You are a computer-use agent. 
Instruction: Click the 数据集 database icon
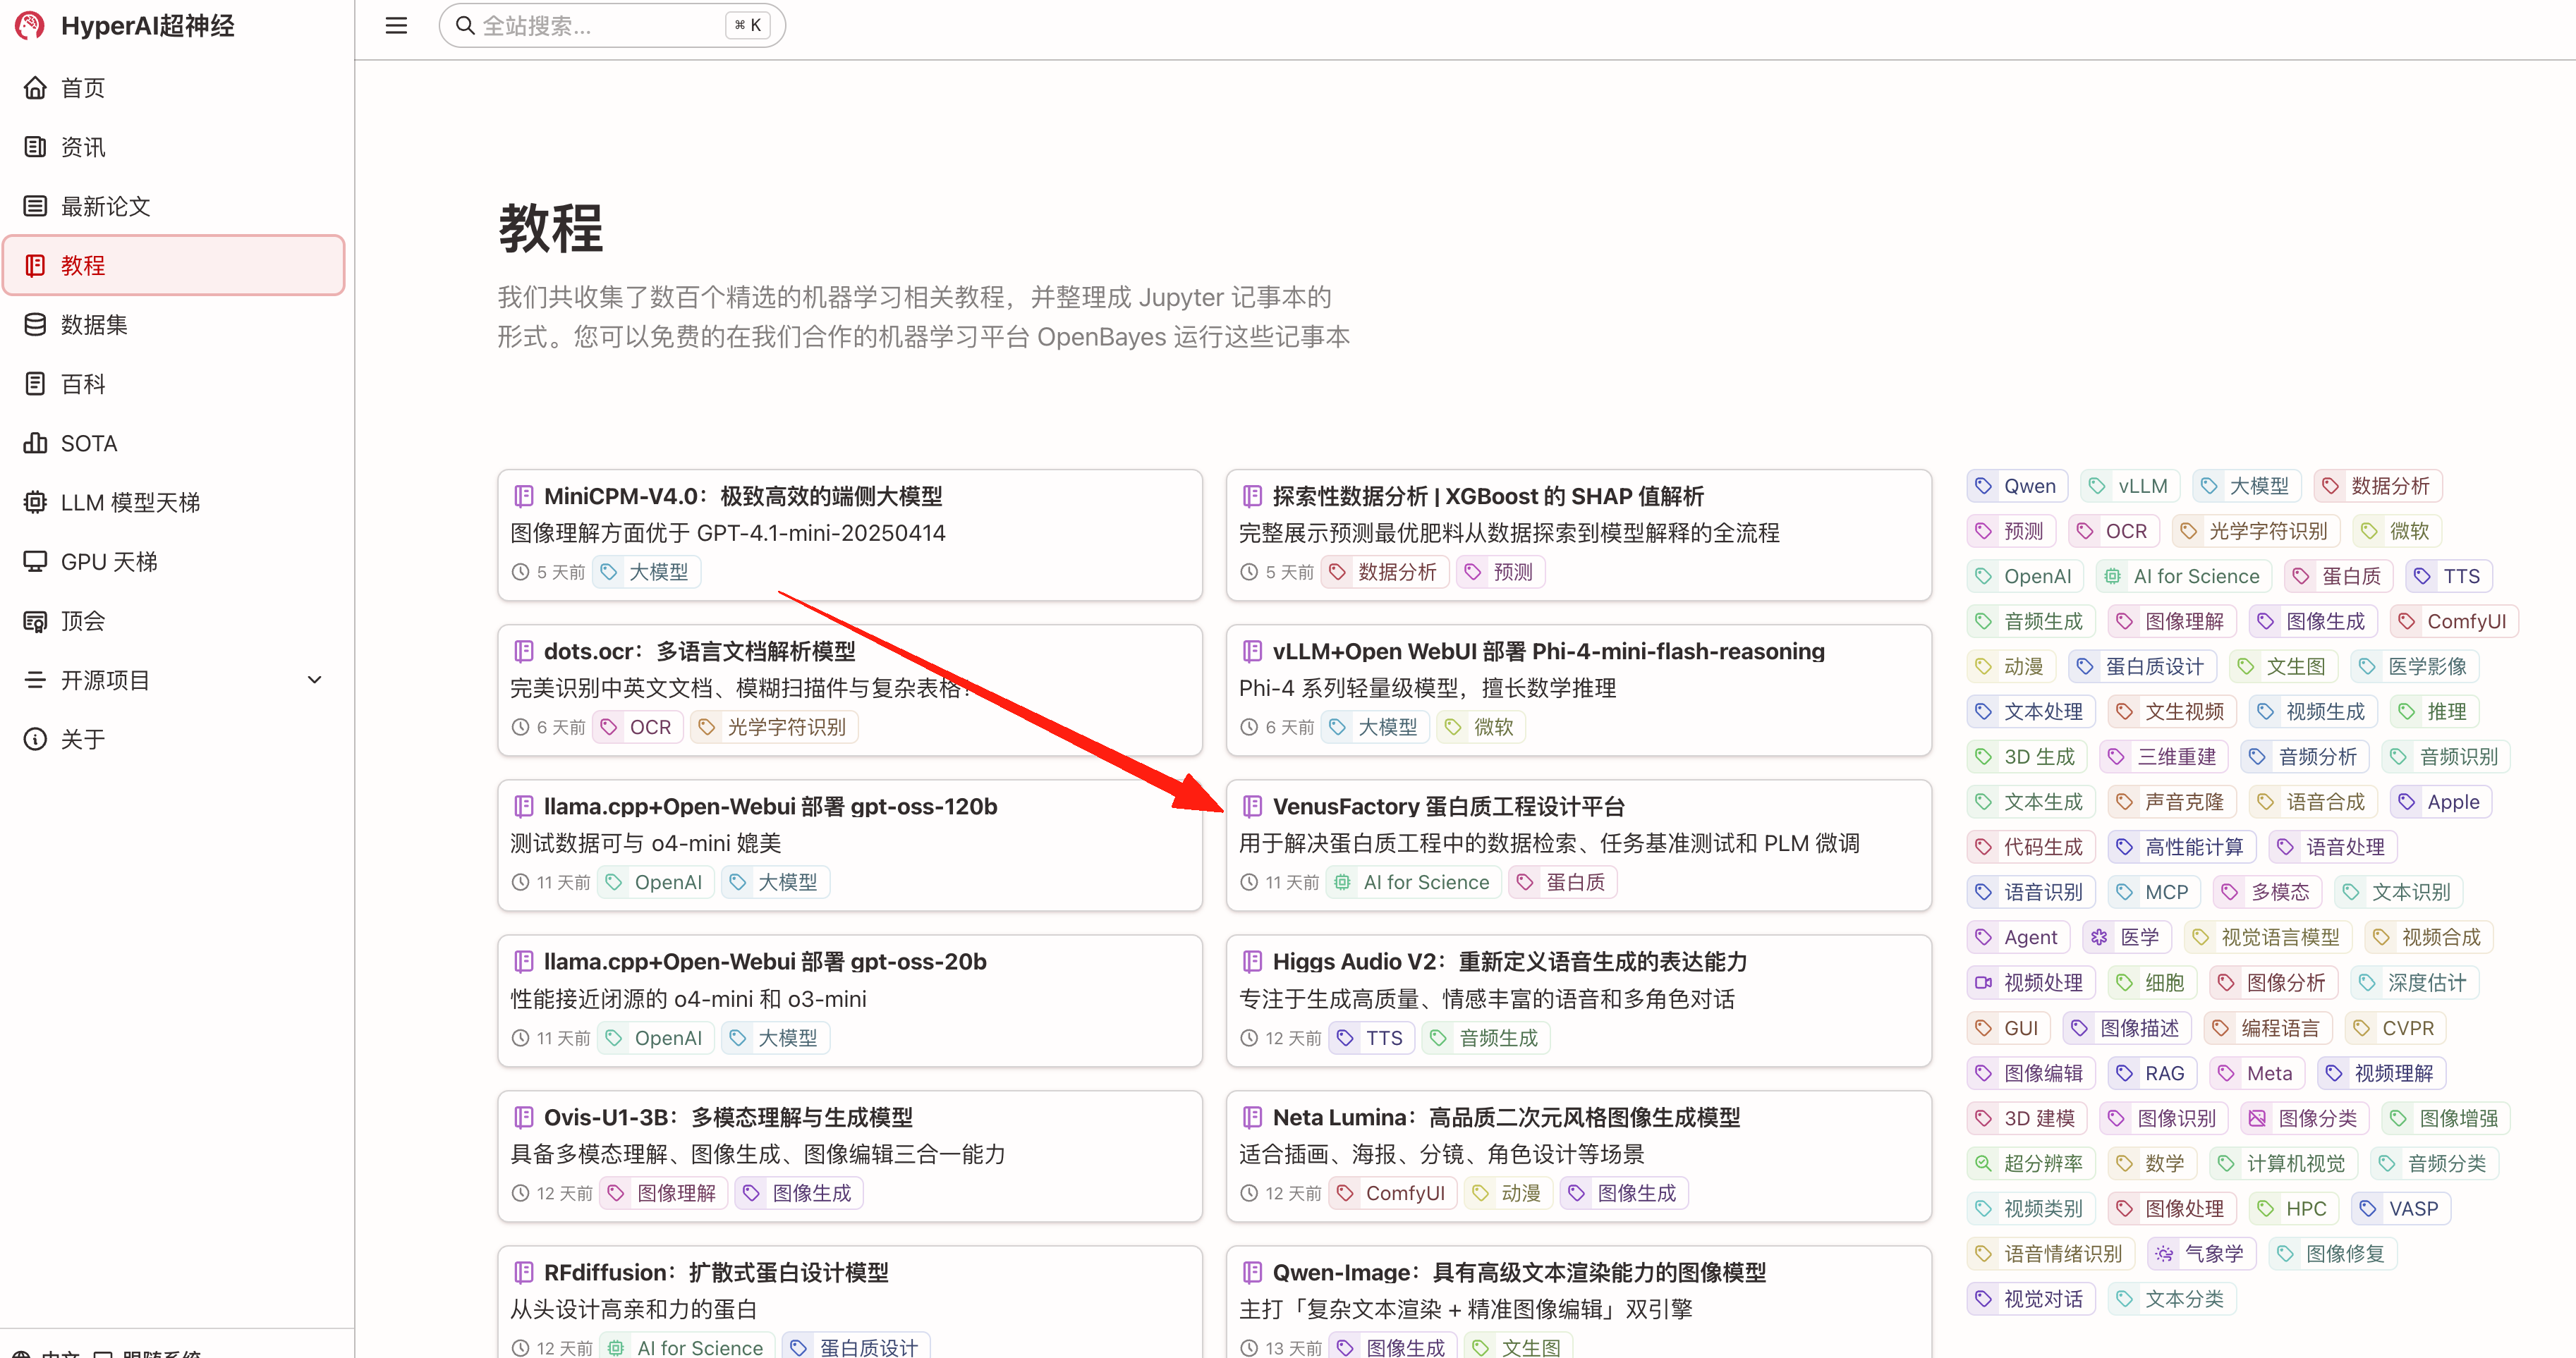35,325
